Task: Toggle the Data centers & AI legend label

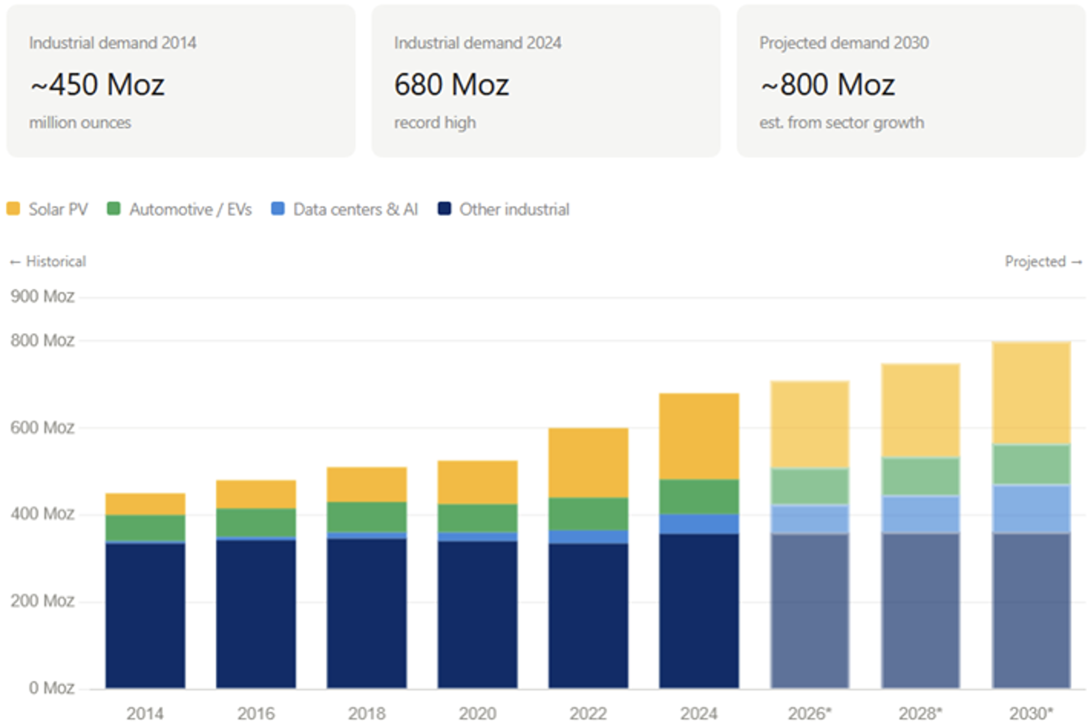Action: click(355, 209)
